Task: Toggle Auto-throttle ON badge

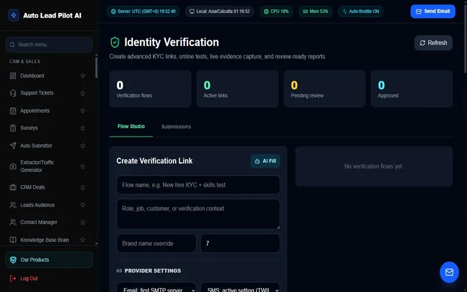Action: coord(361,11)
